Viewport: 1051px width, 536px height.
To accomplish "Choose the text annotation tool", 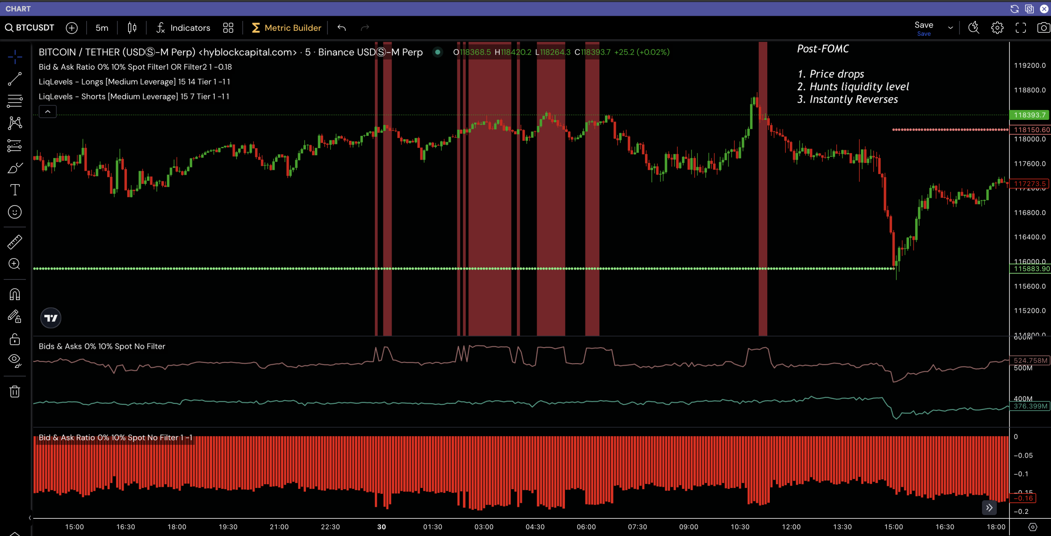I will pyautogui.click(x=15, y=190).
